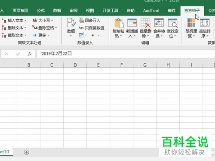Open the 大小写 dropdown arrow
The height and width of the screenshot is (161, 215).
[x=52, y=21]
